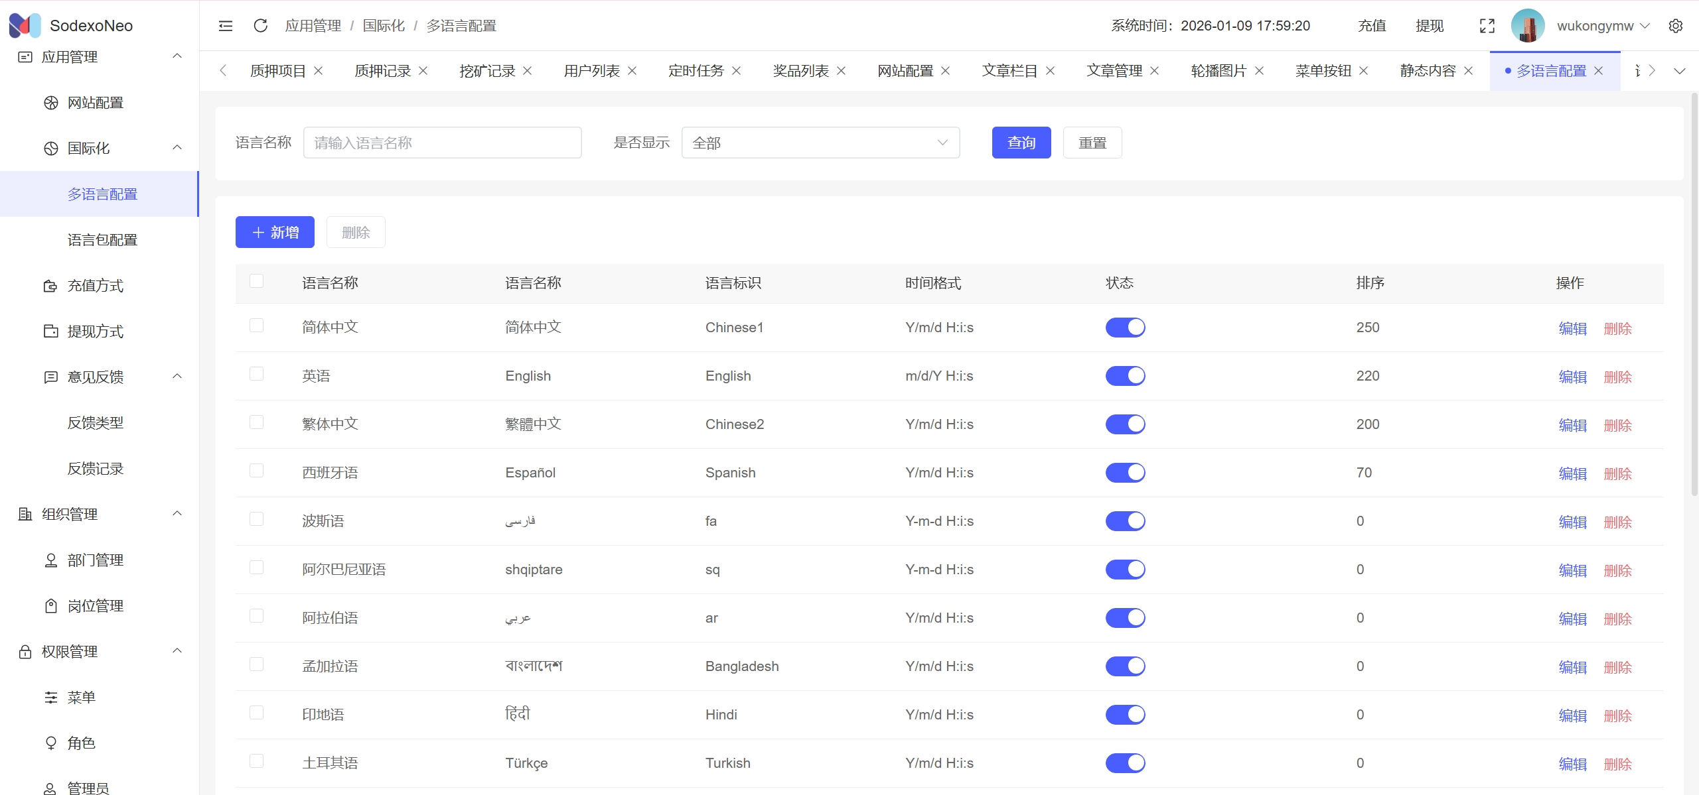Check the checkbox for the 英语 row
Viewport: 1699px width, 795px height.
tap(256, 374)
